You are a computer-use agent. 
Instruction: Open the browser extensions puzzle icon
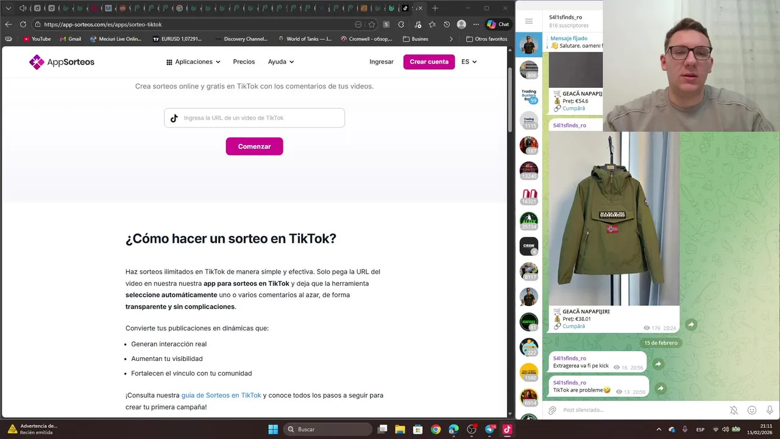click(x=401, y=24)
